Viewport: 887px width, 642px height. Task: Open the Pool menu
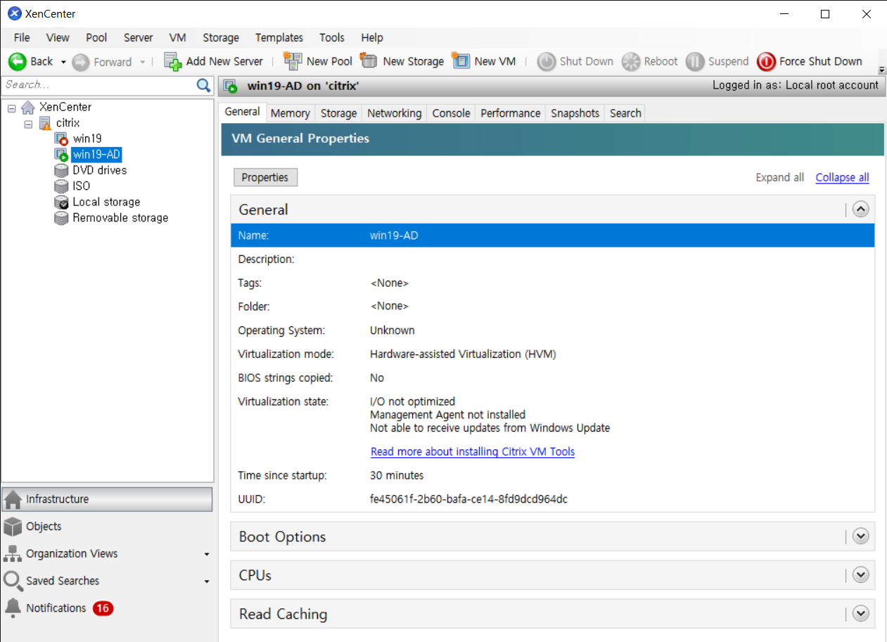[96, 38]
